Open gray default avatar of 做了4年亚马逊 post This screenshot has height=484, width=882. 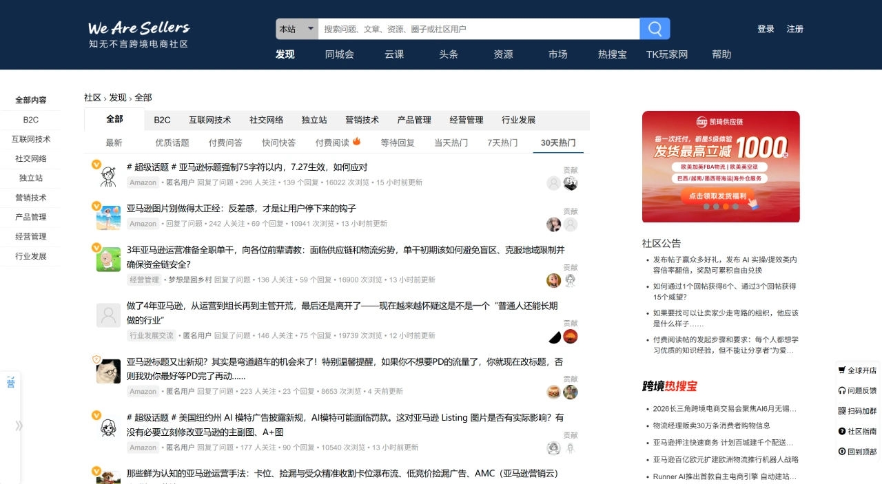(108, 315)
